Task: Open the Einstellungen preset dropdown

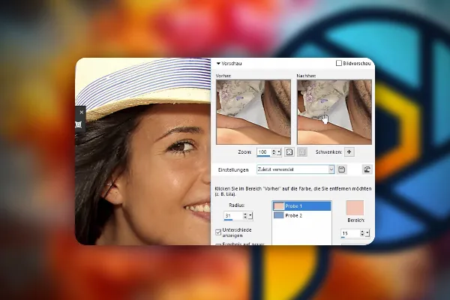Action: coord(331,169)
